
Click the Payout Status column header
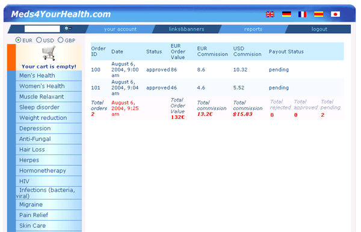tap(286, 52)
